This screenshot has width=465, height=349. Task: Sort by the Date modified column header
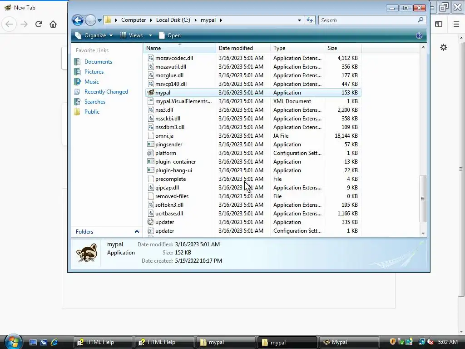(x=243, y=48)
